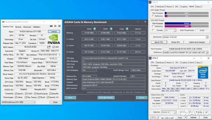The width and height of the screenshot is (212, 120).
Task: Click the Memory Read value 57185 MB/s
Action: pos(89,33)
